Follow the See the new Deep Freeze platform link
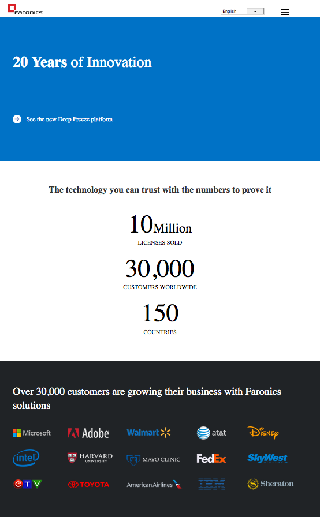The height and width of the screenshot is (517, 320). (69, 119)
